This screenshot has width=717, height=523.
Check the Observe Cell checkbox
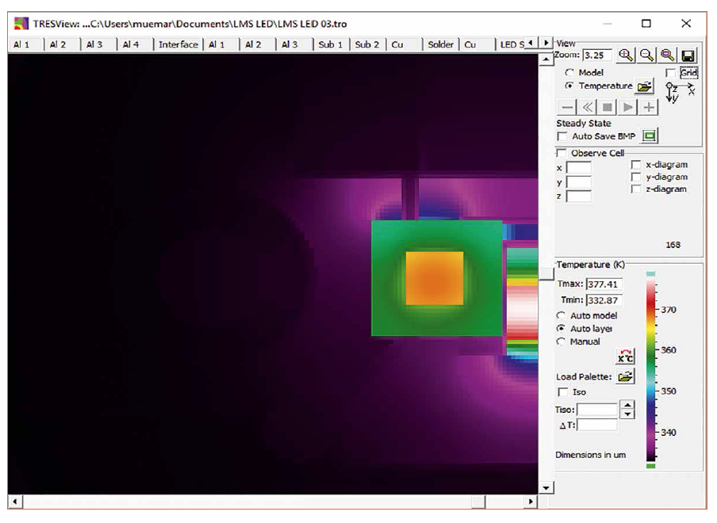[x=562, y=153]
